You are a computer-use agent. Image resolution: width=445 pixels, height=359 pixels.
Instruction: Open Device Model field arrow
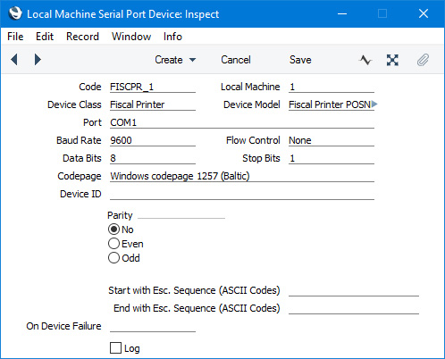click(x=374, y=104)
